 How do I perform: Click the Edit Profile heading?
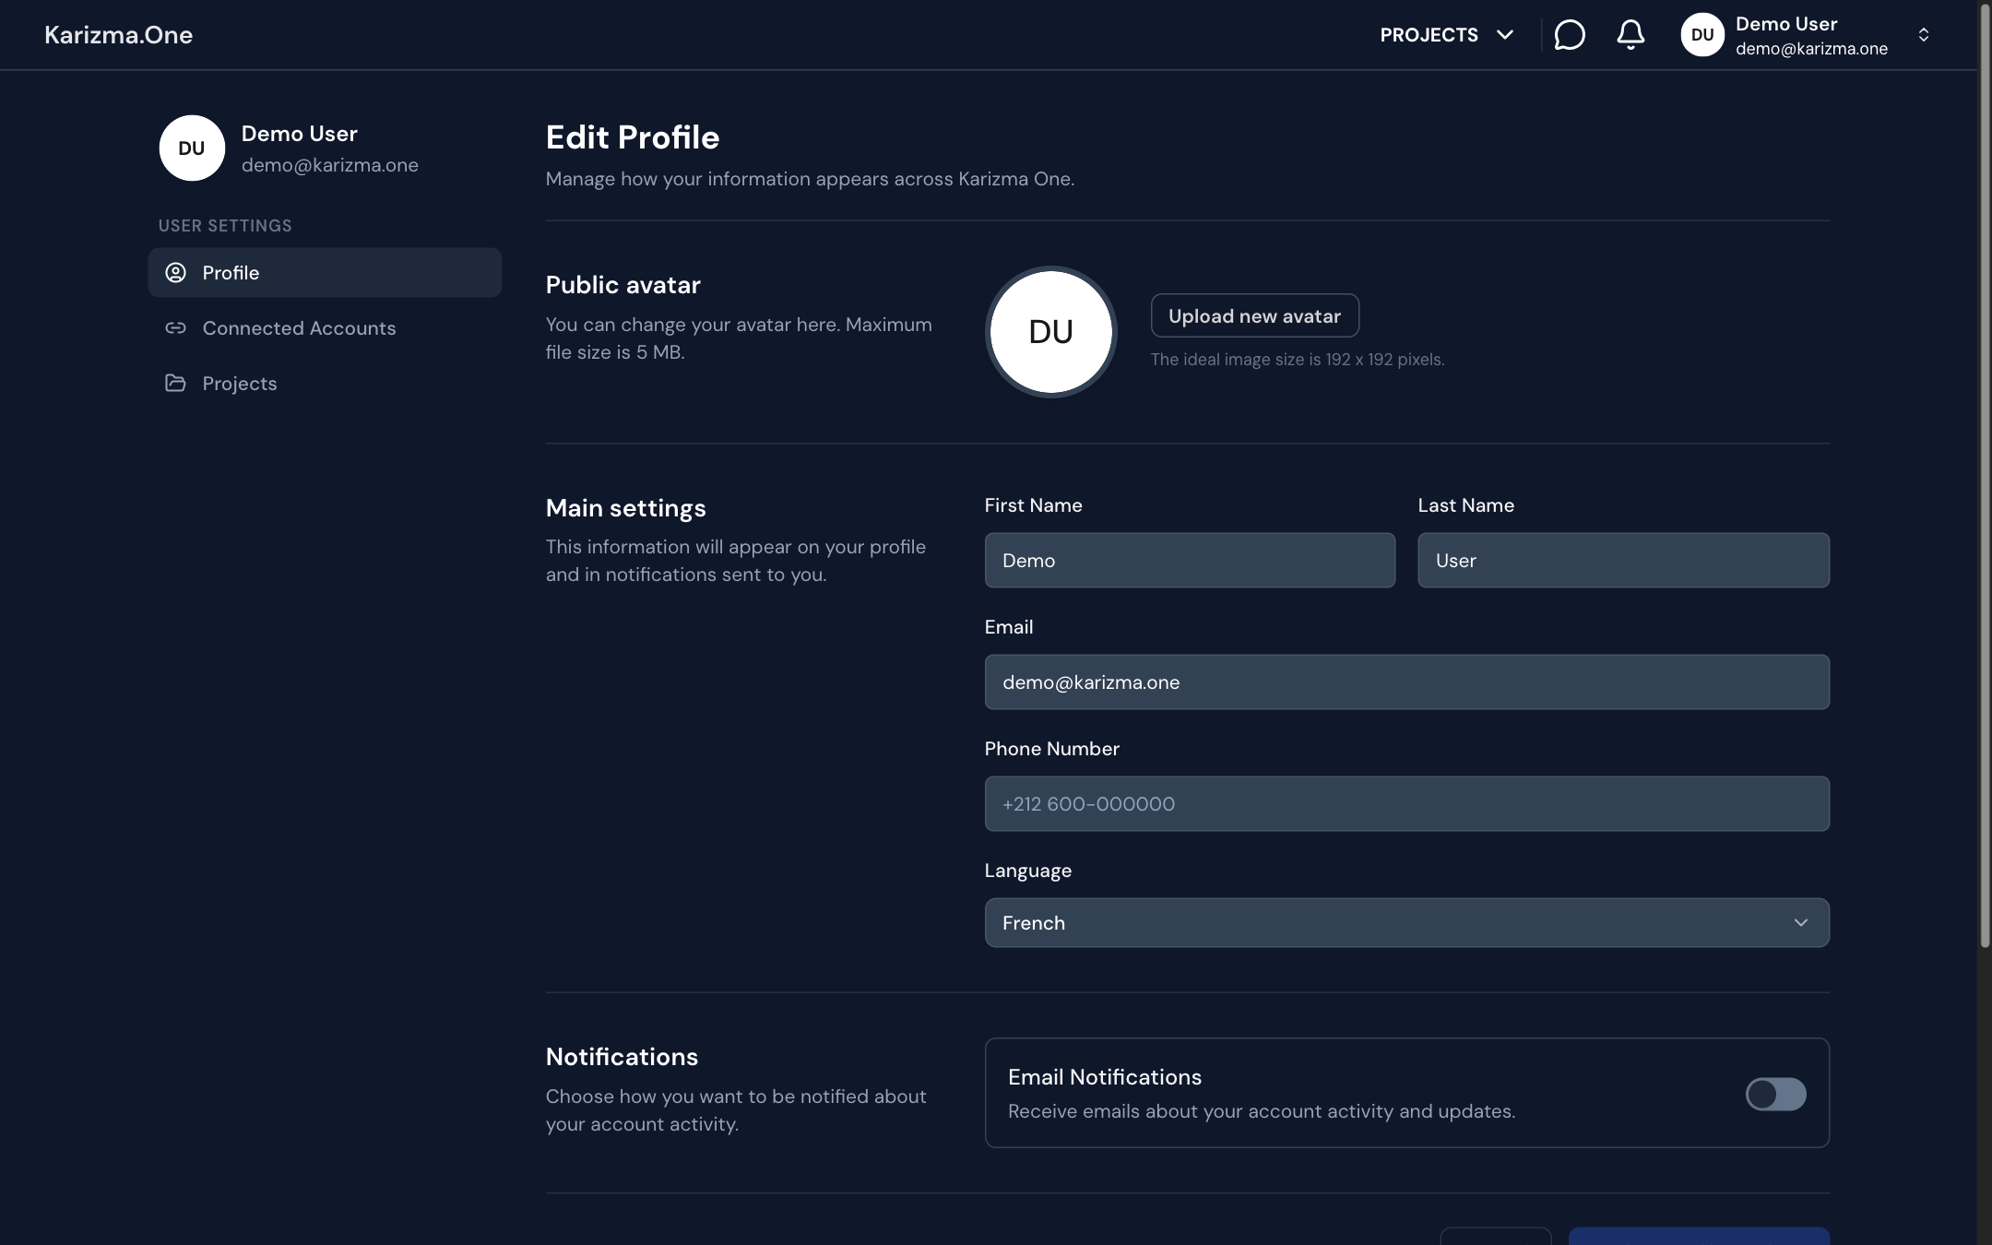(x=633, y=137)
